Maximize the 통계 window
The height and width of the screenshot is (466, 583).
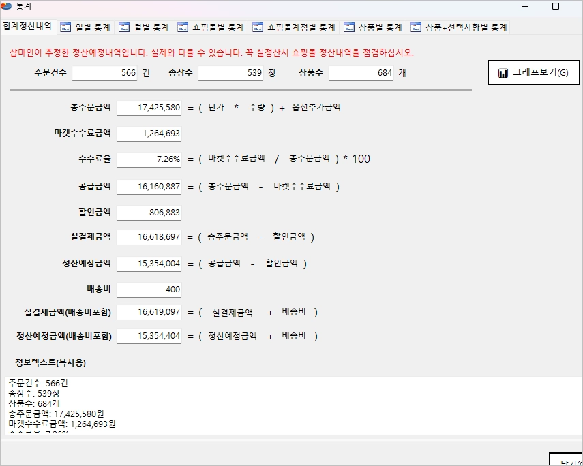click(x=556, y=6)
